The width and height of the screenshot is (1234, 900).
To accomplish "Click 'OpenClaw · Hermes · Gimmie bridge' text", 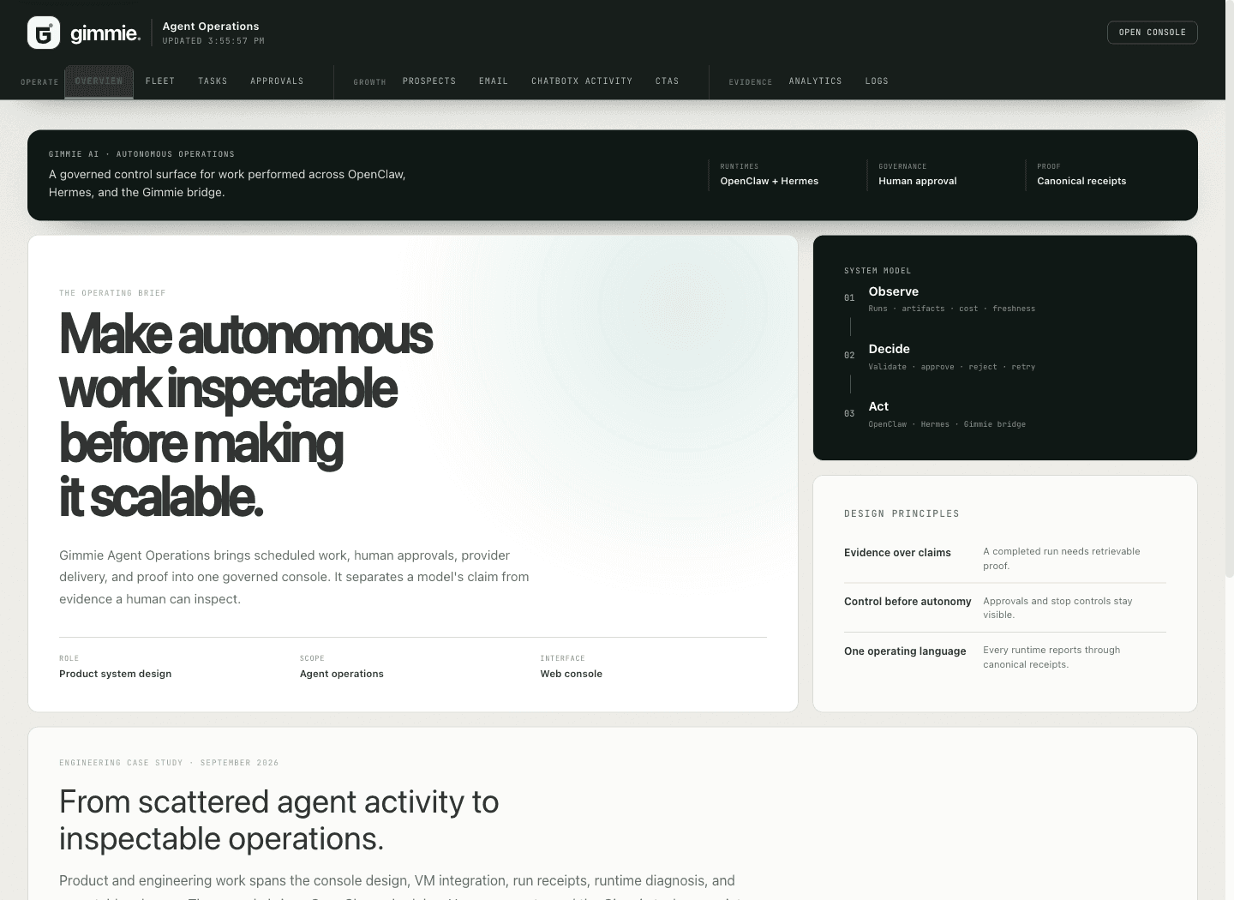I will pos(947,424).
